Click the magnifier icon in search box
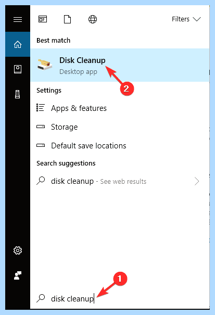Viewport: 215px width, 315px height. coord(41,298)
